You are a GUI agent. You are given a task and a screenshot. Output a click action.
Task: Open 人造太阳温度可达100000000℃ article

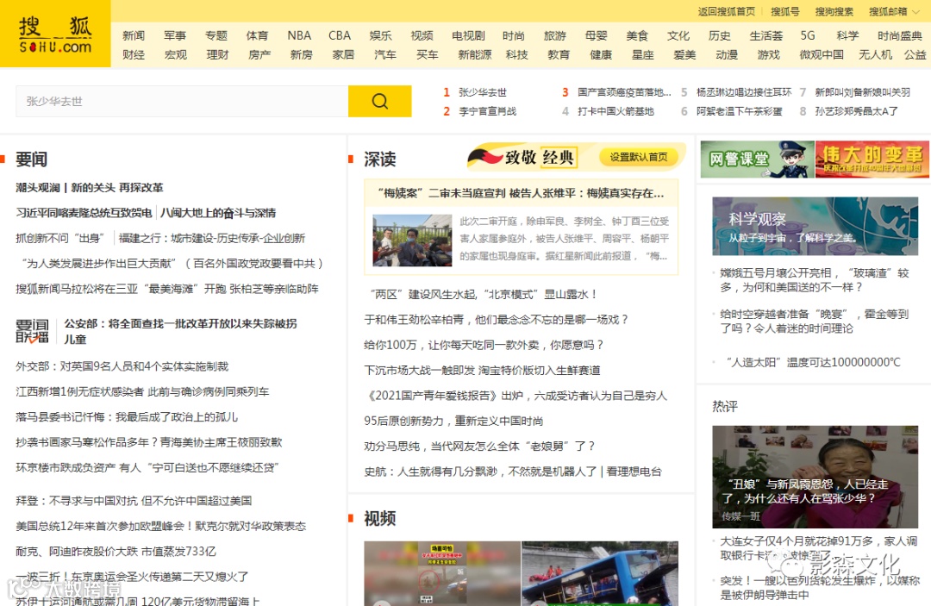[x=813, y=362]
